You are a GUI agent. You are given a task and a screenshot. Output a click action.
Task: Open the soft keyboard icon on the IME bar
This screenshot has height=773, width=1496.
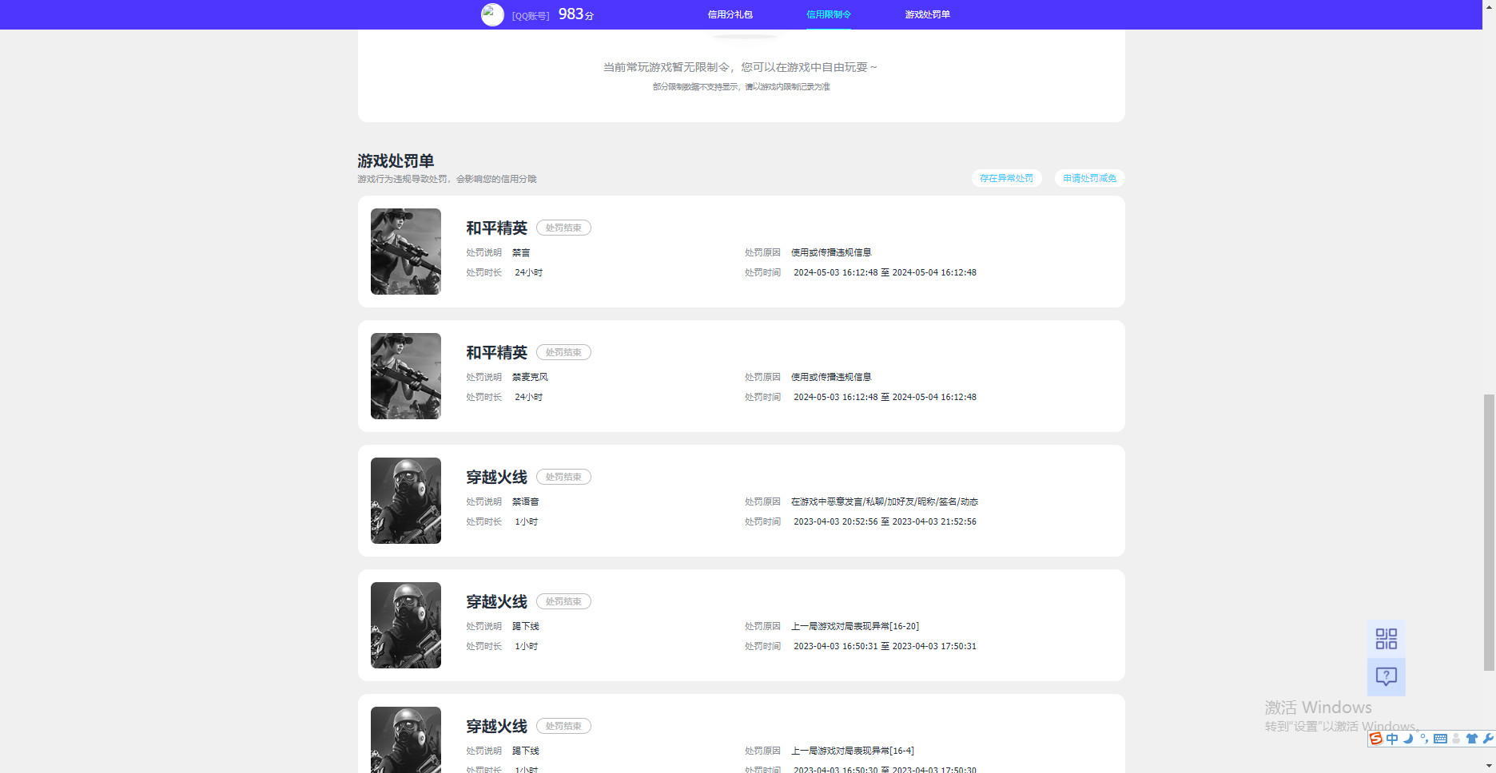pyautogui.click(x=1440, y=739)
